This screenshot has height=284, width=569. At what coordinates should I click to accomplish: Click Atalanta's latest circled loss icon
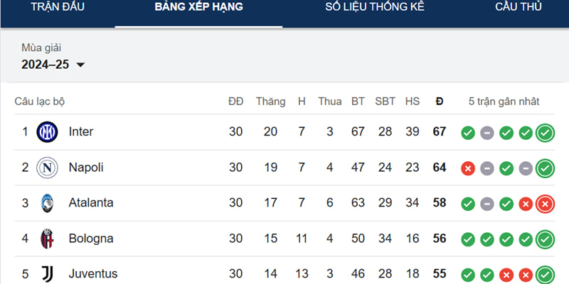click(x=545, y=204)
